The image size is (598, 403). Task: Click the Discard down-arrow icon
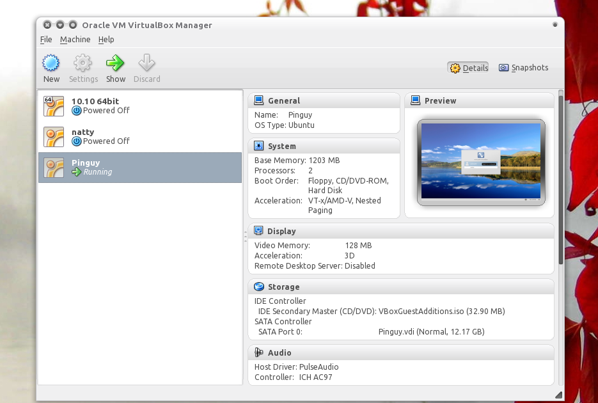[x=146, y=63]
